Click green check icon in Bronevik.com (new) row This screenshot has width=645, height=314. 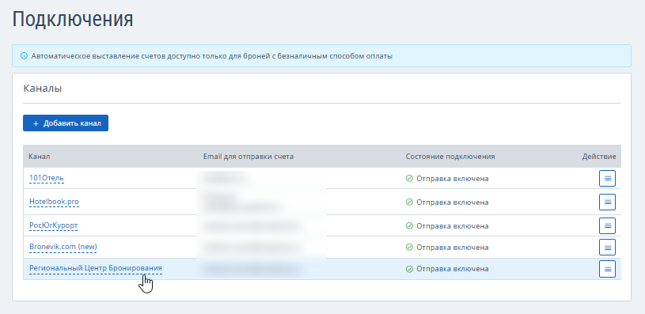click(409, 248)
